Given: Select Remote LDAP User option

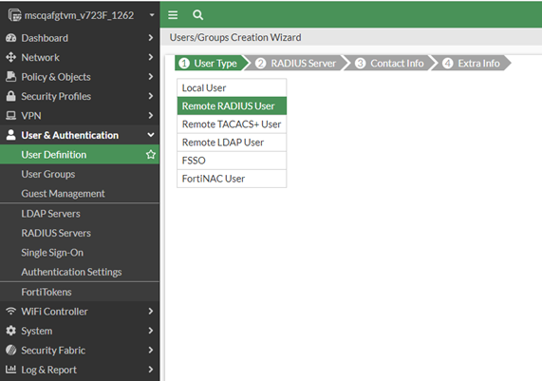Looking at the screenshot, I should [232, 143].
